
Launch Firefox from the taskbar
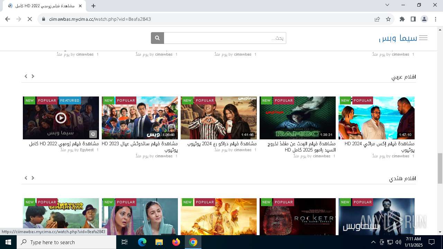click(x=176, y=242)
